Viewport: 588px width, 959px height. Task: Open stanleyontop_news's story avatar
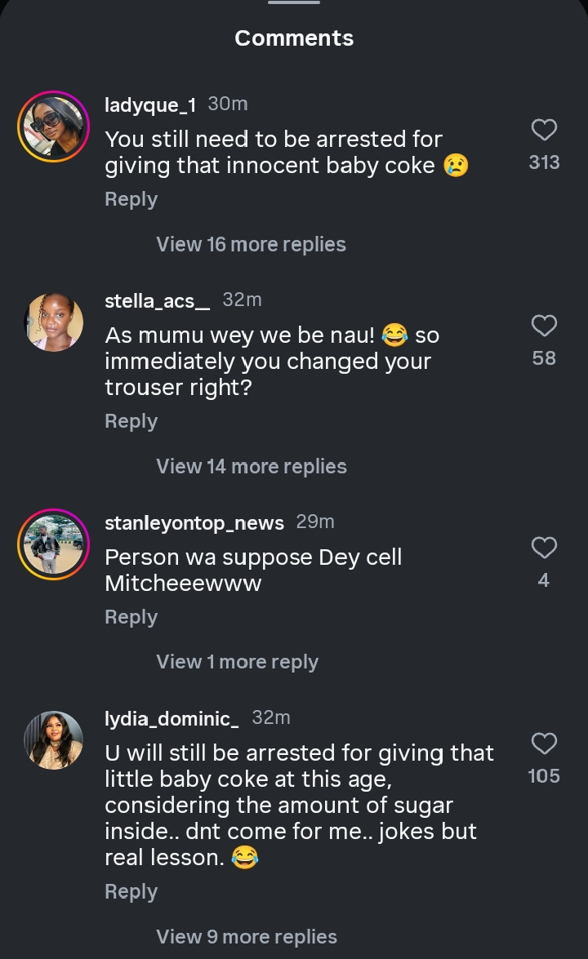(x=54, y=545)
